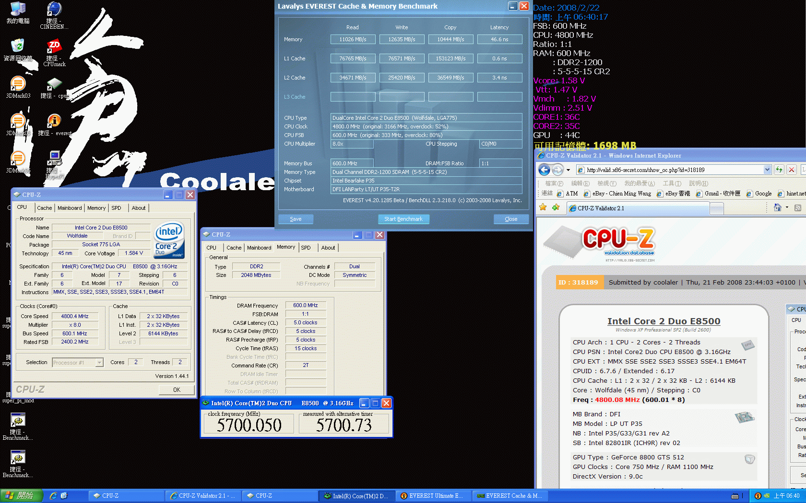Click Start Benchmark in EVEREST
This screenshot has height=503, width=806.
403,219
